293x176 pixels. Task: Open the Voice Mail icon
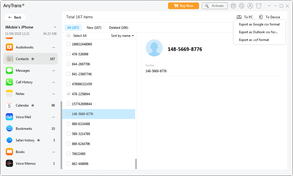pyautogui.click(x=9, y=117)
